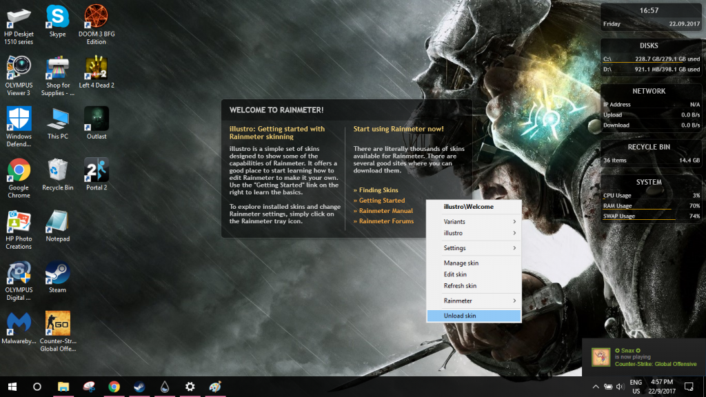Select the Notepad desktop shortcut

tap(58, 226)
